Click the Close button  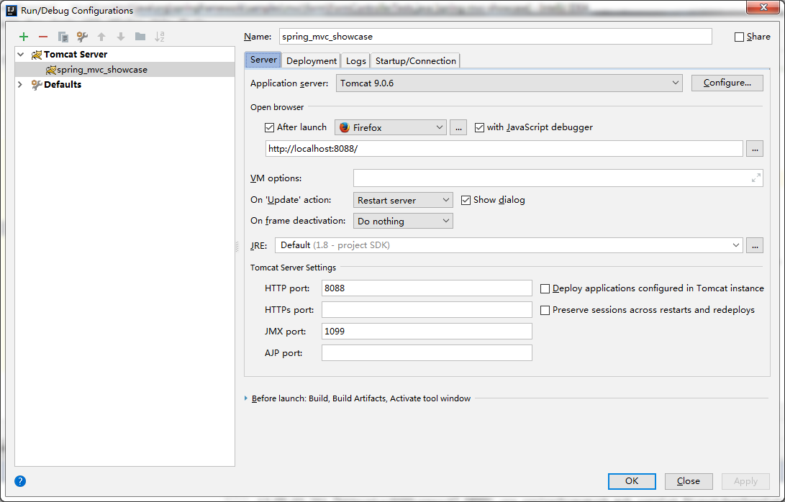[689, 481]
